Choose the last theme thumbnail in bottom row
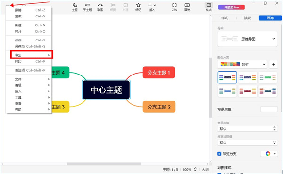283x174 pixels. point(268,91)
